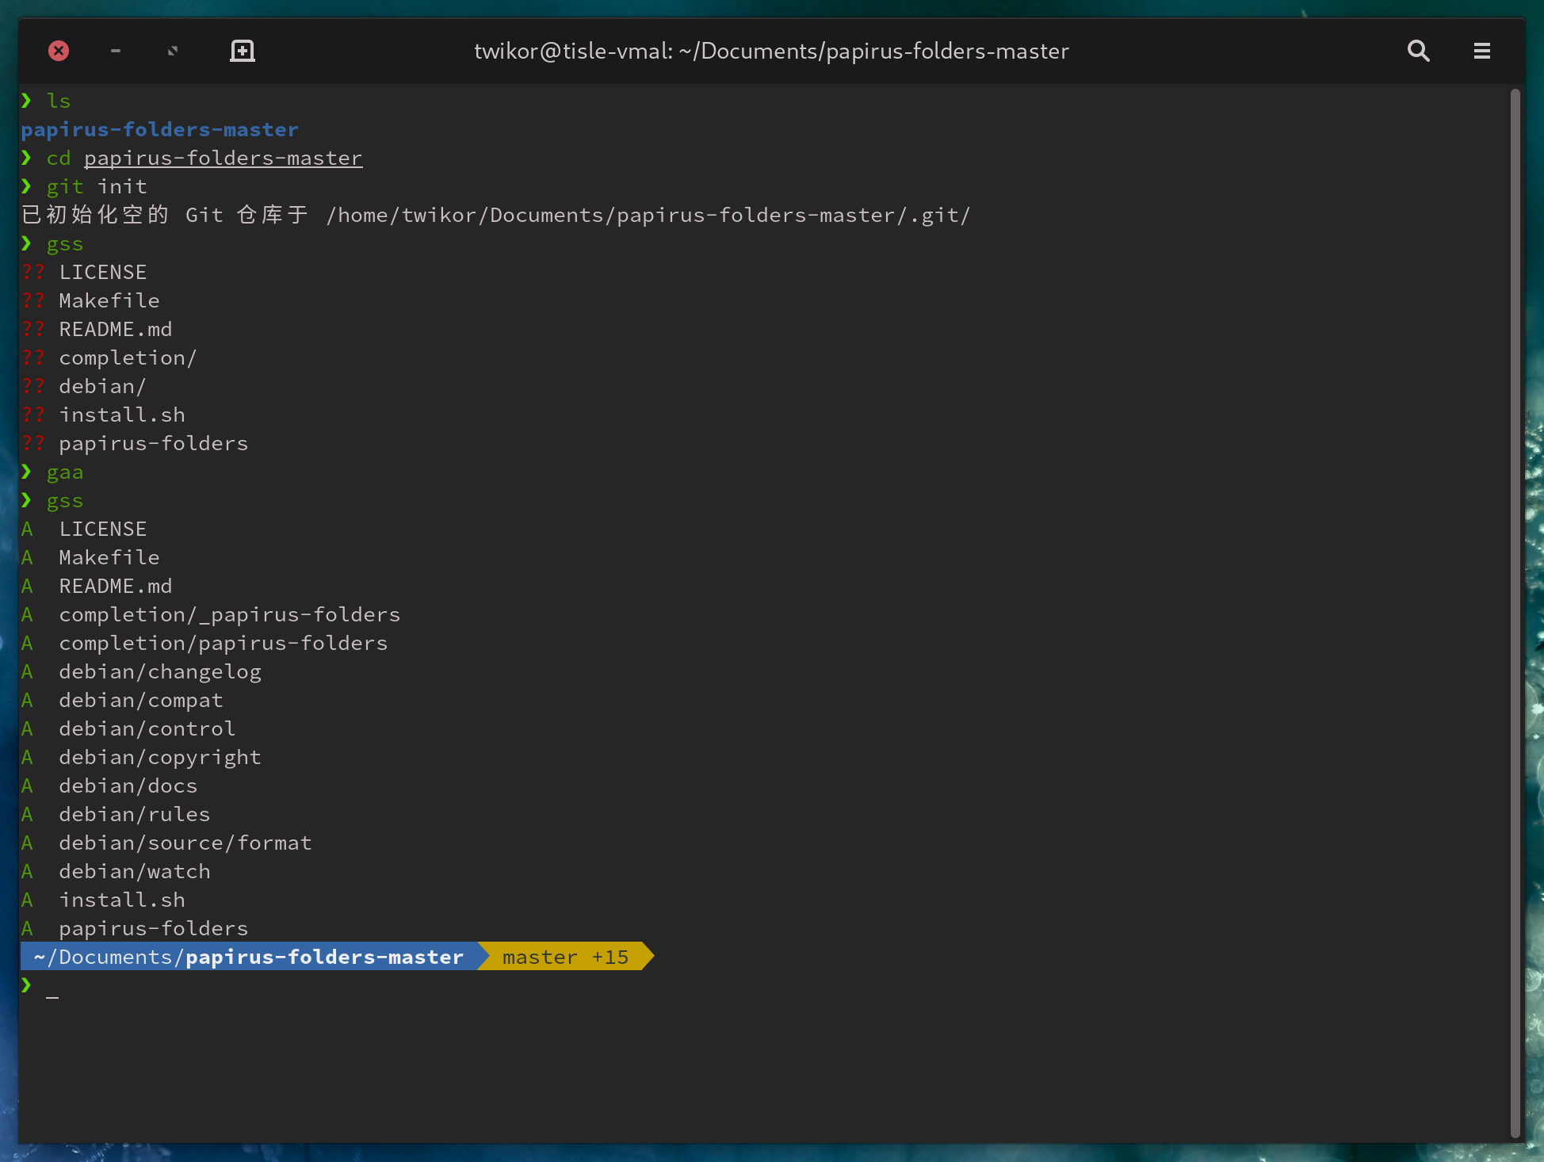Click the yellow master +15 git segment

[x=565, y=958]
